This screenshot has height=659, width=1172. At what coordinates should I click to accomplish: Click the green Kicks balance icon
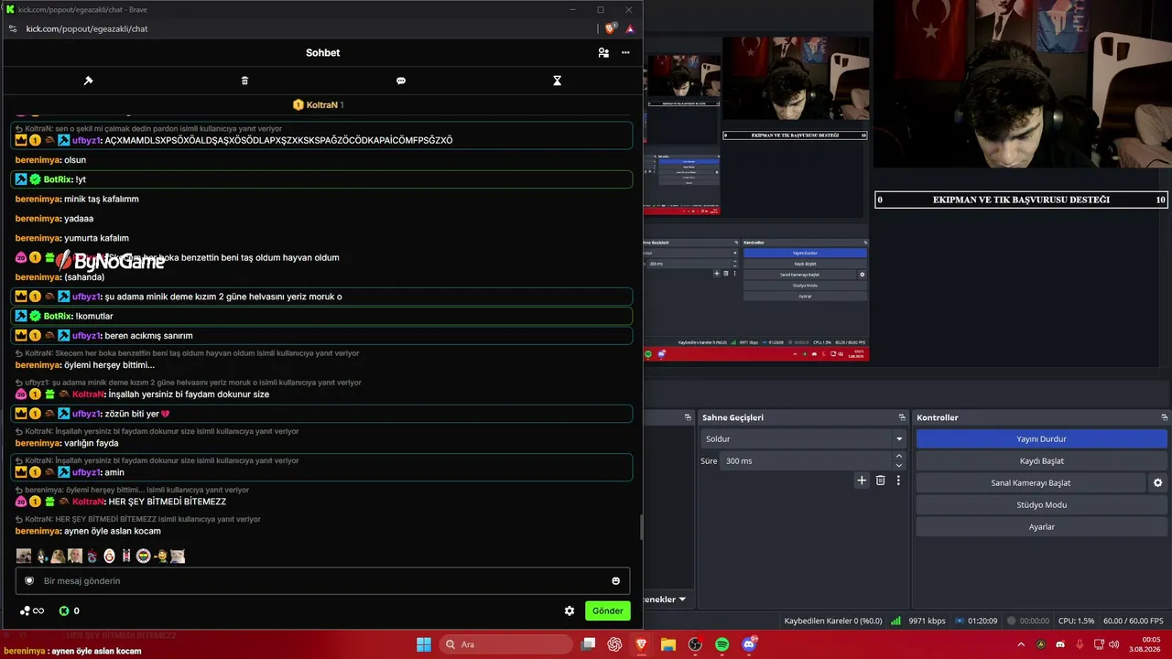pos(64,610)
